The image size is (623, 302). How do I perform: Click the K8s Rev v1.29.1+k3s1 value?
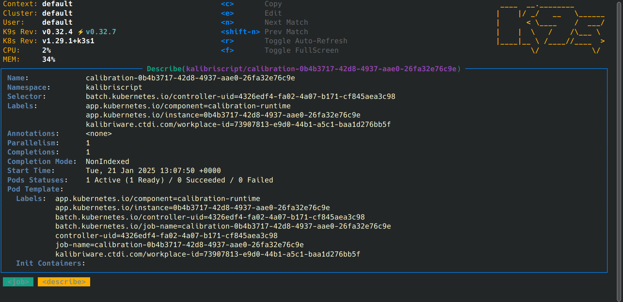(68, 41)
